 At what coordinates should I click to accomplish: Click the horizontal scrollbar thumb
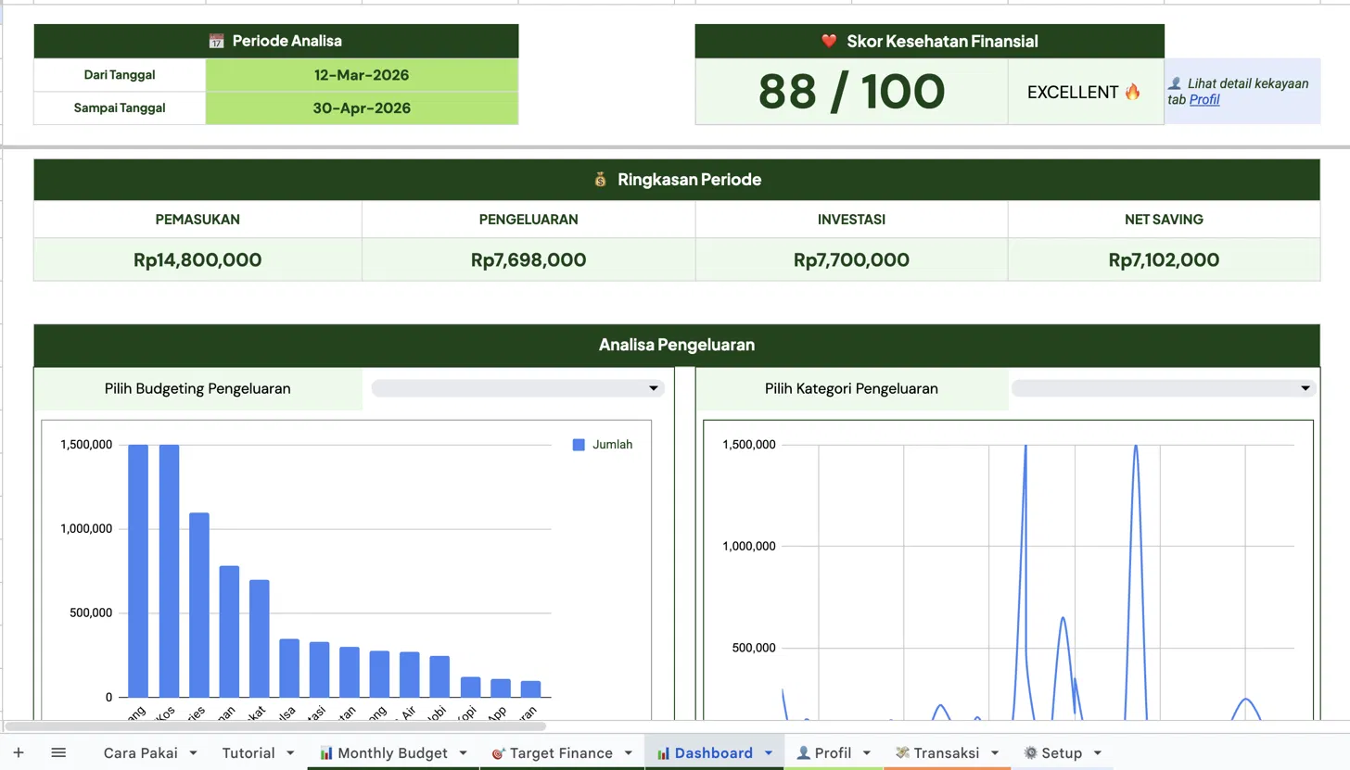pyautogui.click(x=275, y=726)
